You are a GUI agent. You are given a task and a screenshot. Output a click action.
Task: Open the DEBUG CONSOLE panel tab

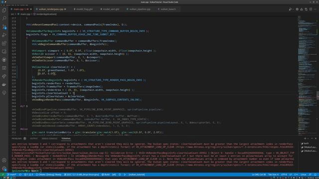[x=49, y=138]
